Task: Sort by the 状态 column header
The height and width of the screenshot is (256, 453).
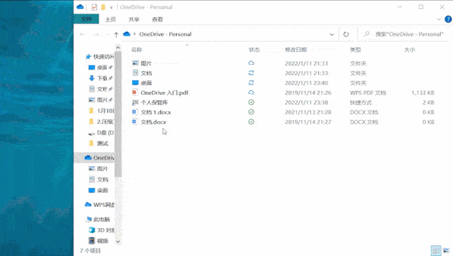Action: click(x=254, y=50)
